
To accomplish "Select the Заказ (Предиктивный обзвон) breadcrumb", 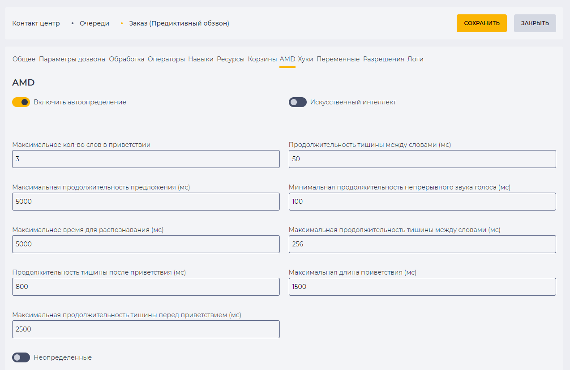I will coord(179,23).
